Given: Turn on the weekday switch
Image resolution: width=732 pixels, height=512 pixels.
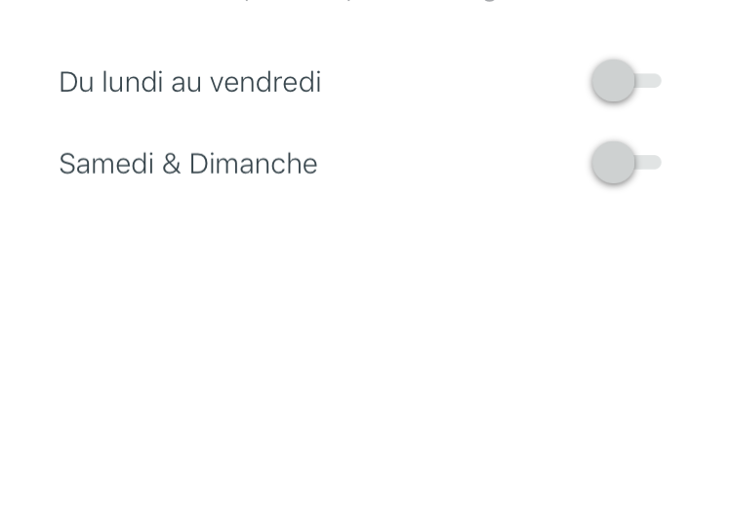Looking at the screenshot, I should coord(626,81).
